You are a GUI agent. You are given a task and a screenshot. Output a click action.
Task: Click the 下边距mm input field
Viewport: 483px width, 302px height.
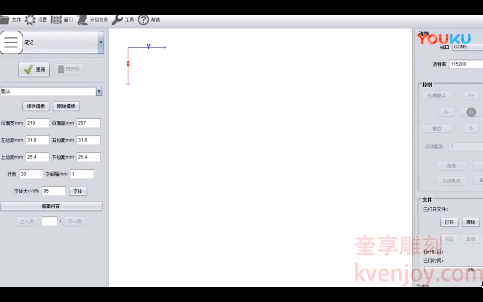[88, 157]
